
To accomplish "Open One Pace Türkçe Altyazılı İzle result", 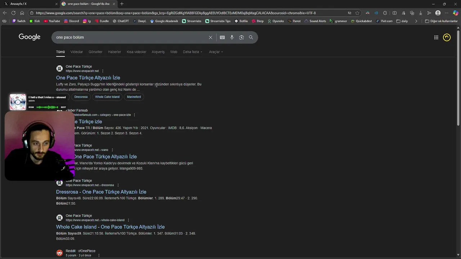I will (88, 78).
